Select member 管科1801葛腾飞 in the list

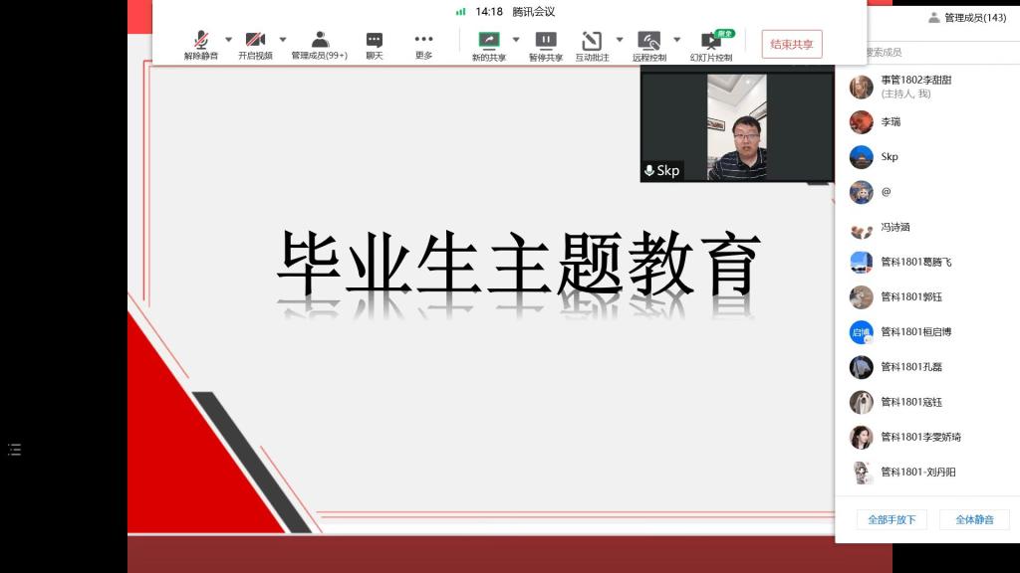point(915,262)
